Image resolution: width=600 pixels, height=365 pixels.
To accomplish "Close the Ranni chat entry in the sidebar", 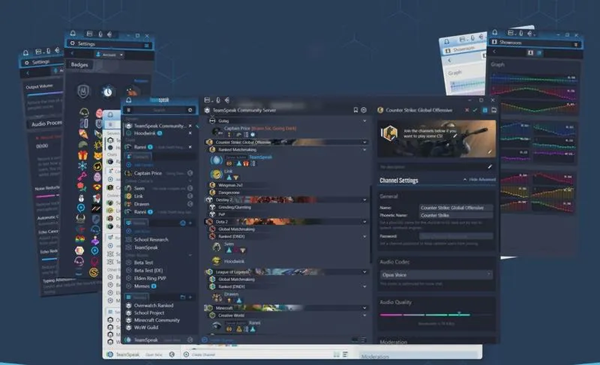I will tap(190, 147).
